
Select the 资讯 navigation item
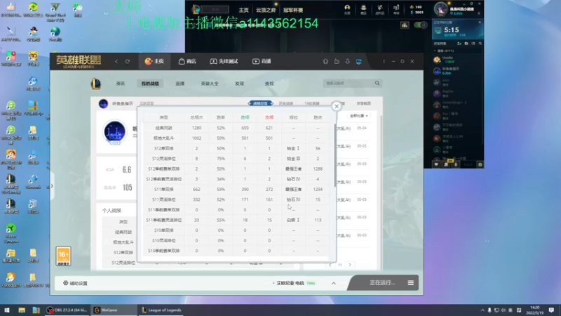pos(120,84)
